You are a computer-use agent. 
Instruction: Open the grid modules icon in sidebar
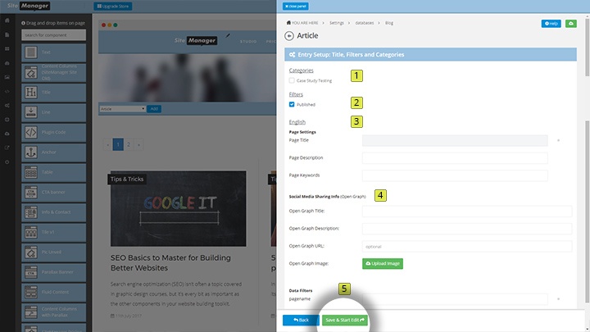(7, 49)
